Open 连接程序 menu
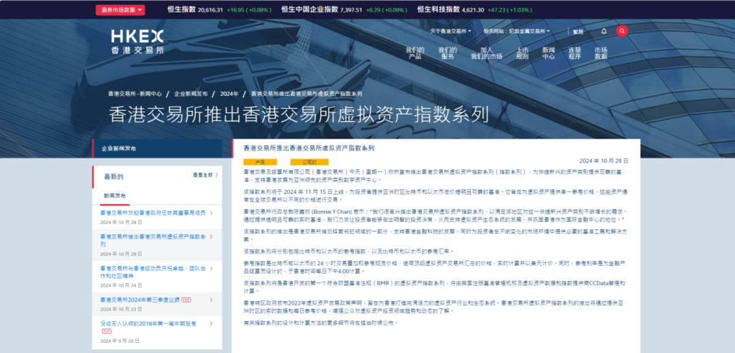The image size is (735, 353). (x=574, y=53)
